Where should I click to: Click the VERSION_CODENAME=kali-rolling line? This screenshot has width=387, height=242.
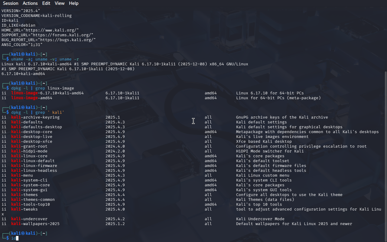click(x=37, y=15)
